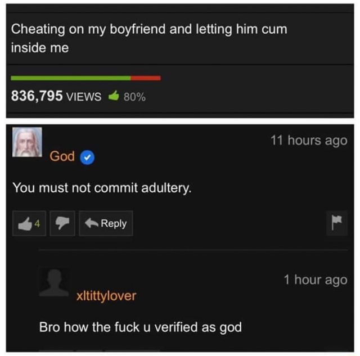360x356 pixels.
Task: Click the blue verified checkmark badge
Action: 87,157
